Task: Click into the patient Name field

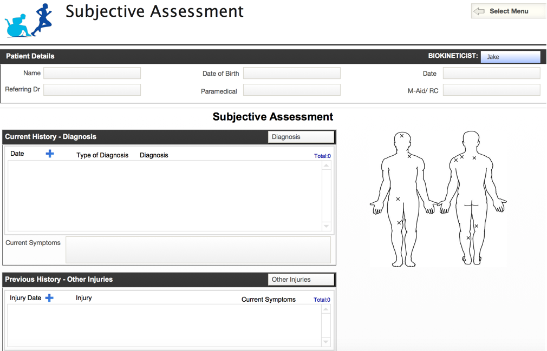Action: coord(92,73)
